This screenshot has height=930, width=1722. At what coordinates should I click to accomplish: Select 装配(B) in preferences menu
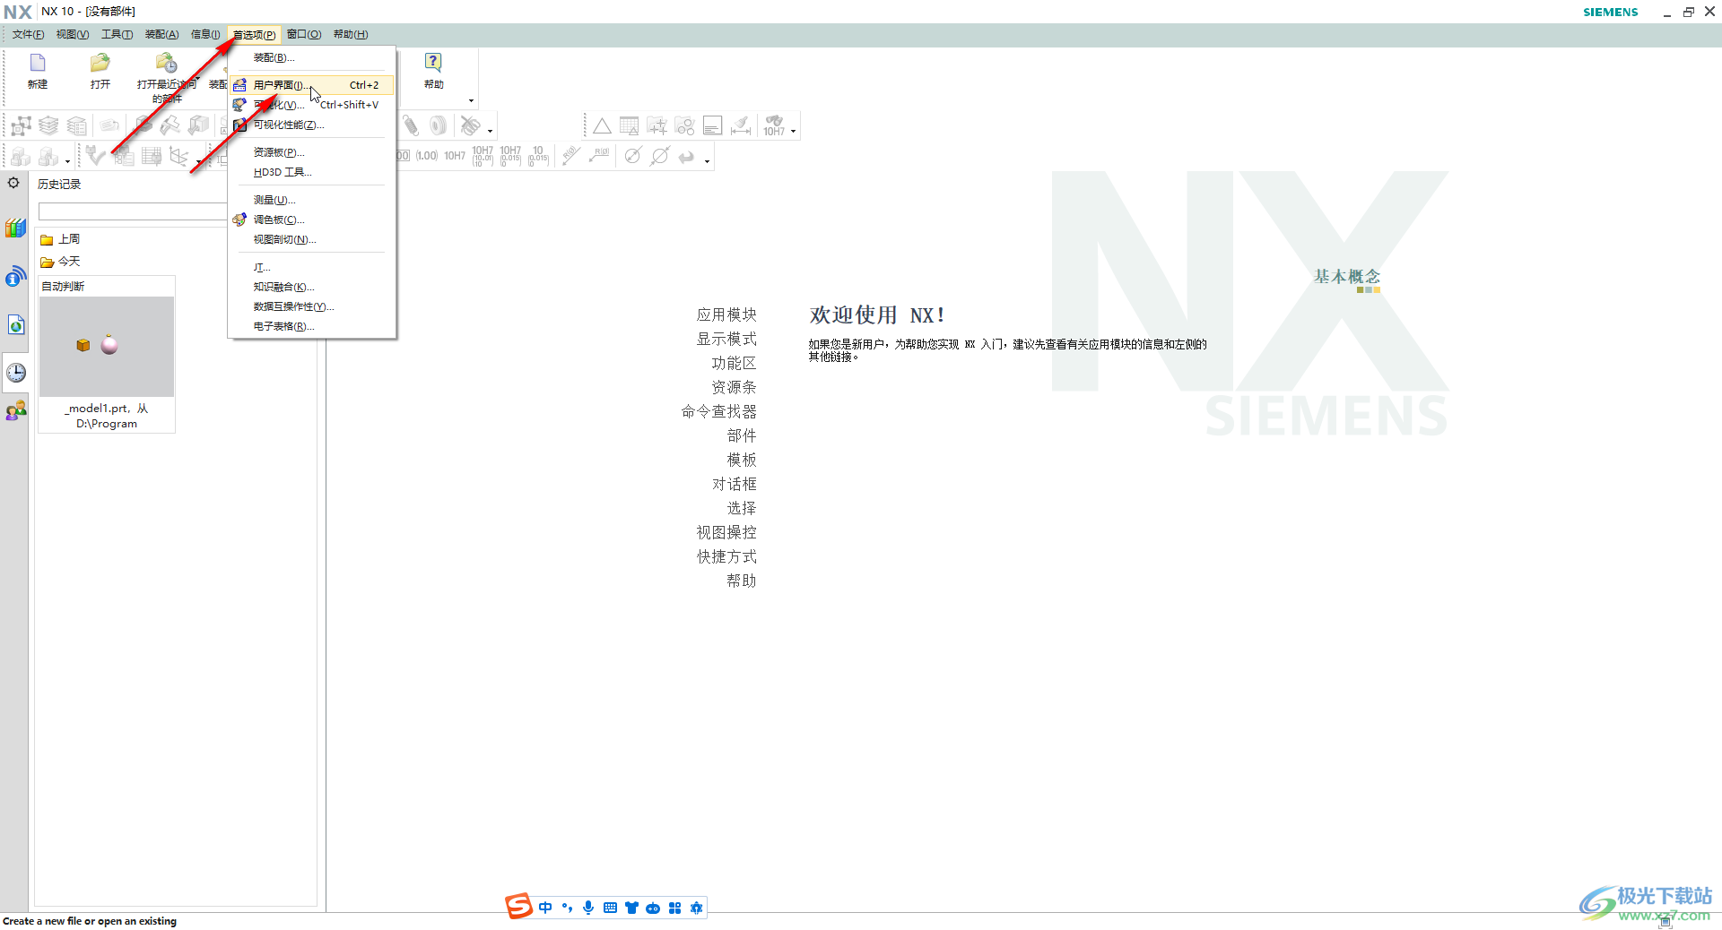tap(312, 57)
